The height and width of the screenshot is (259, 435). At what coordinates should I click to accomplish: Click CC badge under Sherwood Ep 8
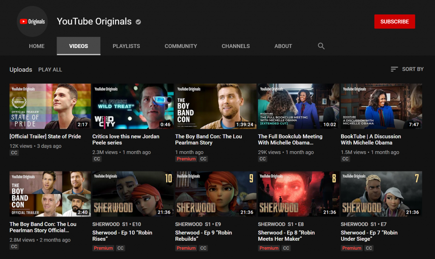click(286, 248)
